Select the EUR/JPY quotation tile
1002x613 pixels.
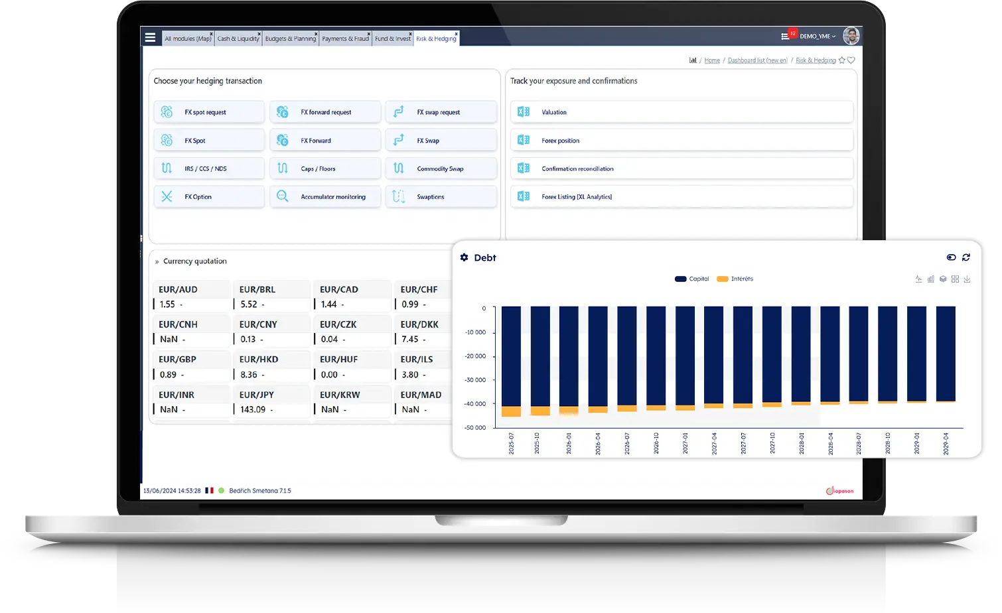tap(271, 402)
